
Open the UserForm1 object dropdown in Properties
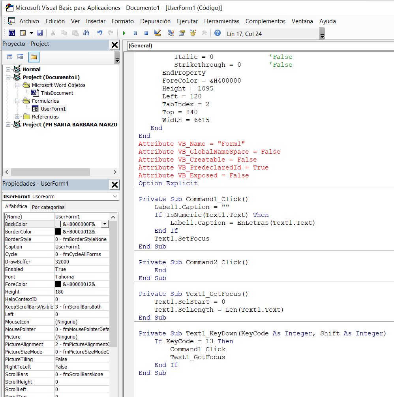coord(115,196)
